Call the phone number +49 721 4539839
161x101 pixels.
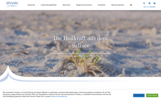[149, 7]
